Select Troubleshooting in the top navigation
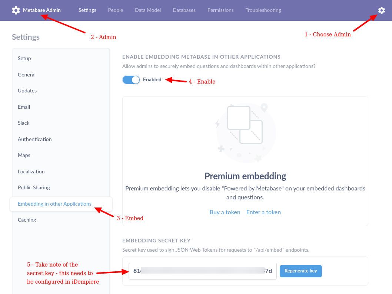This screenshot has width=392, height=294. pos(263,10)
